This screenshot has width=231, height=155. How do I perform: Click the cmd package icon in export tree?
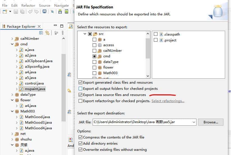(100, 56)
